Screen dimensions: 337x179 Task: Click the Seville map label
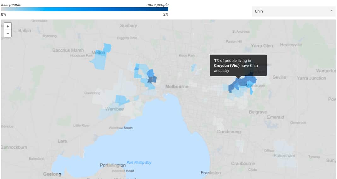[279, 77]
